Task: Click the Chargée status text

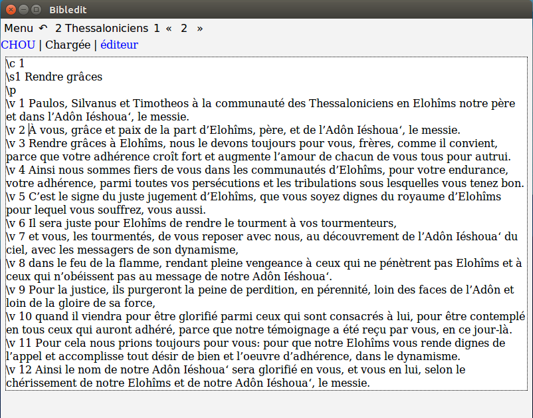Action: coord(68,45)
